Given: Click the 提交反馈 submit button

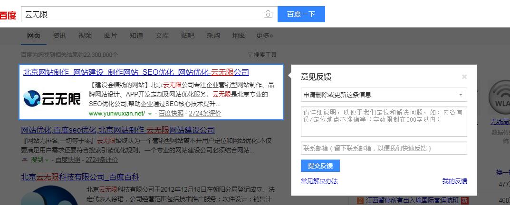Looking at the screenshot, I should [320, 166].
